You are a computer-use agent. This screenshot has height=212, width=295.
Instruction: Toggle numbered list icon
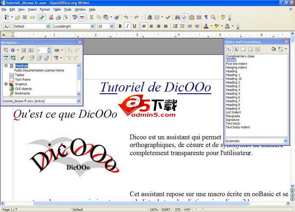pos(176,26)
